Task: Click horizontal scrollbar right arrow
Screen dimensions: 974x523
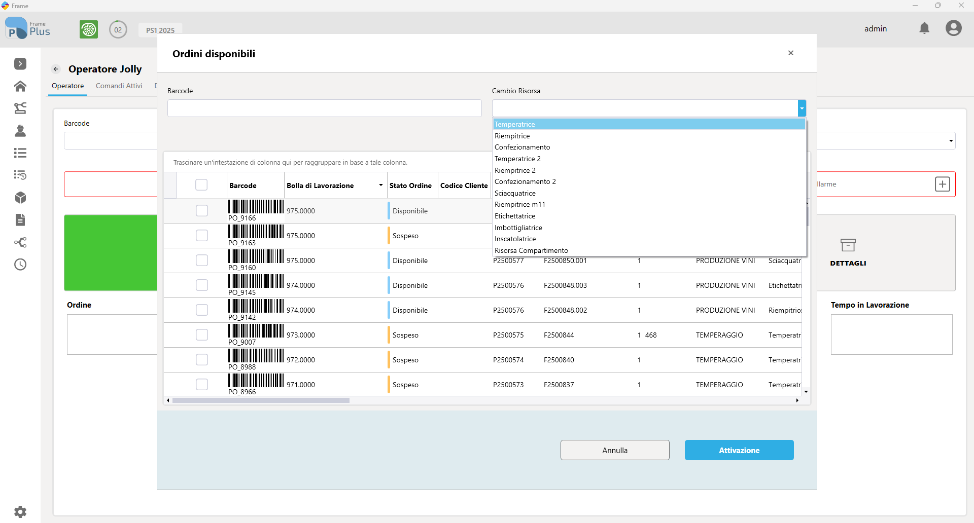Action: (x=797, y=400)
